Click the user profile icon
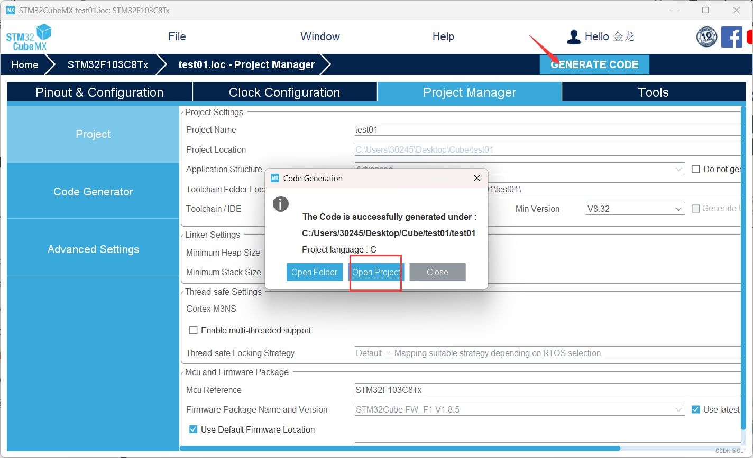This screenshot has width=753, height=458. [574, 36]
